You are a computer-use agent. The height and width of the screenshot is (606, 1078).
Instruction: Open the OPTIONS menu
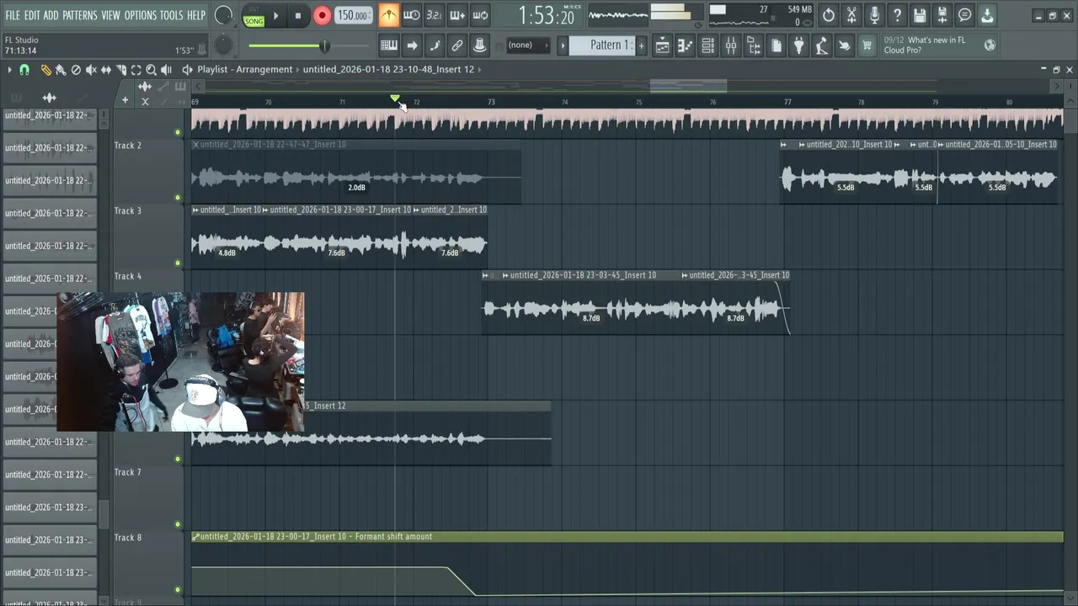(x=141, y=15)
